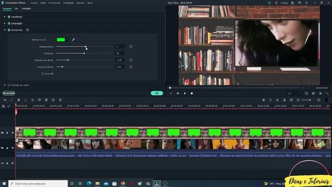The image size is (332, 187).
Task: Open render preview circle icon
Action: point(264,100)
